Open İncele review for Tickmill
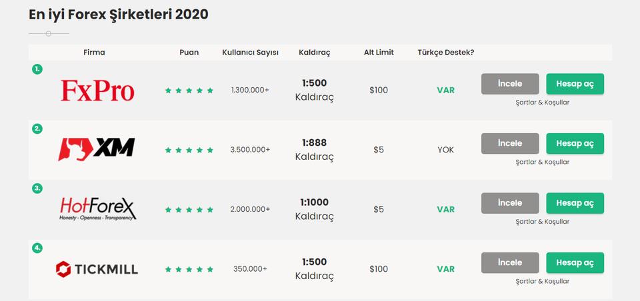The width and height of the screenshot is (640, 301). pyautogui.click(x=510, y=262)
